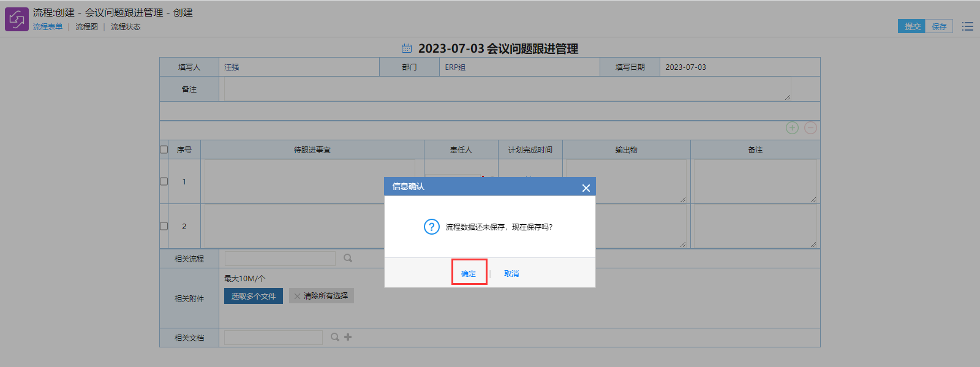Viewport: 980px width, 367px height.
Task: Click the search icon beside 相关文档 field
Action: click(335, 337)
